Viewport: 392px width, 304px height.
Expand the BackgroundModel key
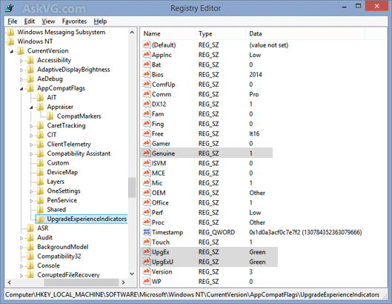[21, 248]
